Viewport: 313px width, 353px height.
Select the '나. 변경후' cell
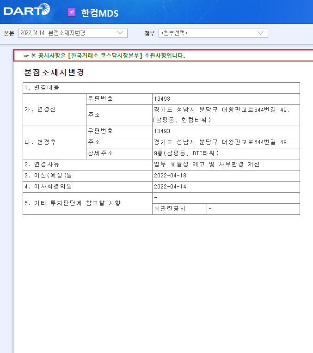55,142
